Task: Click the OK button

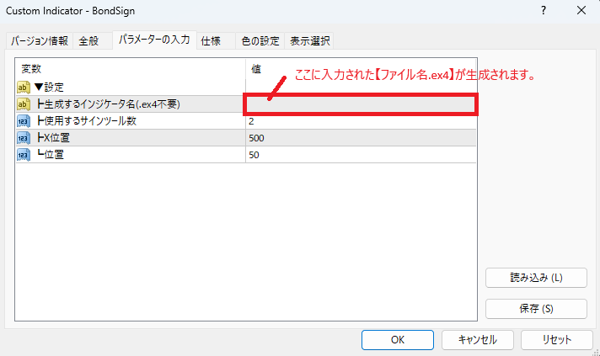Action: [x=398, y=339]
